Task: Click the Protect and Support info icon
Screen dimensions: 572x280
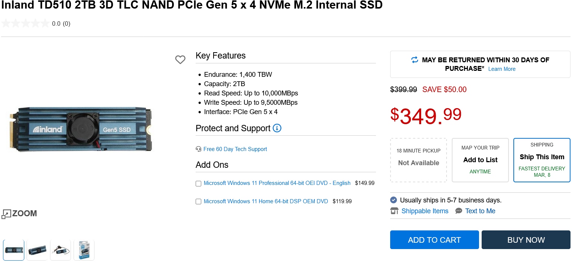Action: 277,128
